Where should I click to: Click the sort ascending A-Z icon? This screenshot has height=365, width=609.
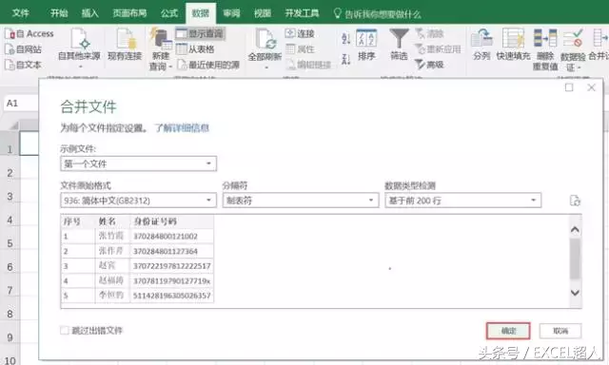point(345,38)
